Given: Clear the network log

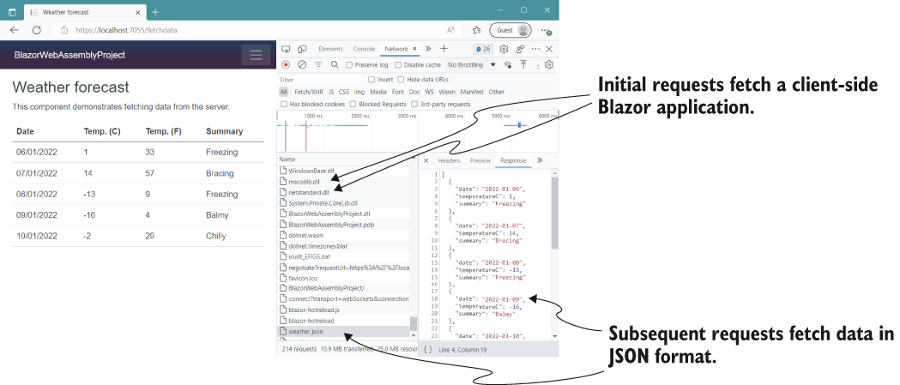Looking at the screenshot, I should 302,65.
